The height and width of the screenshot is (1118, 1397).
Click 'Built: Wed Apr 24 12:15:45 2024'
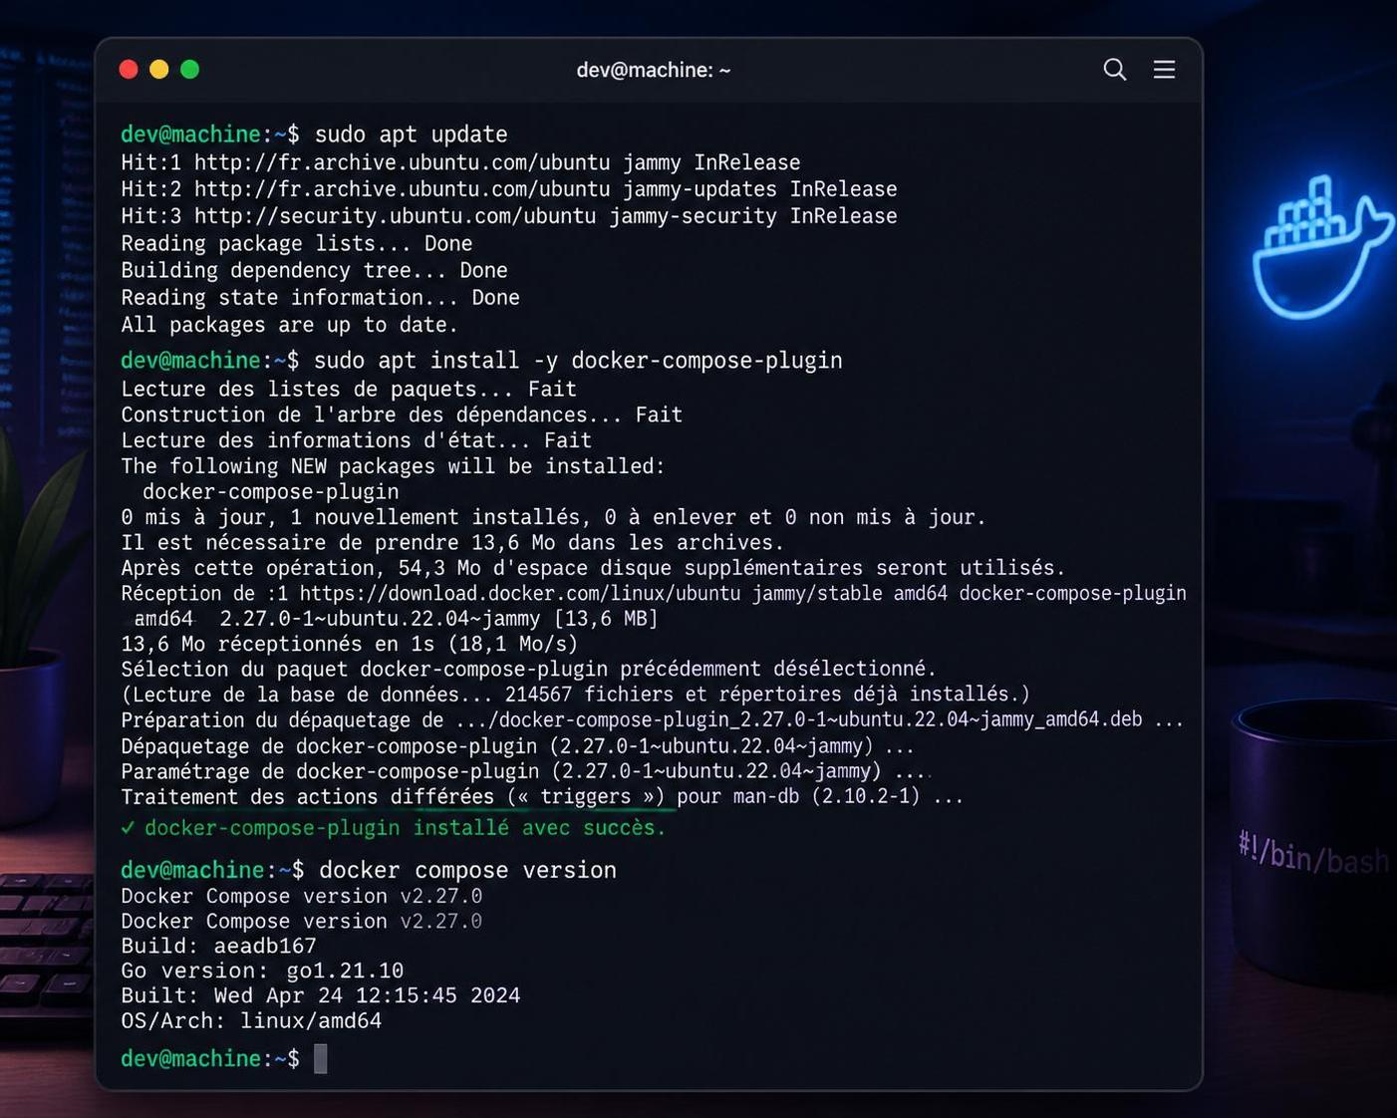321,995
